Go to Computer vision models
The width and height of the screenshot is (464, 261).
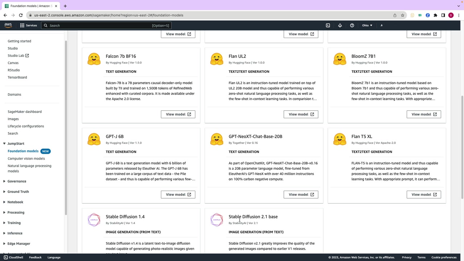coord(26,158)
